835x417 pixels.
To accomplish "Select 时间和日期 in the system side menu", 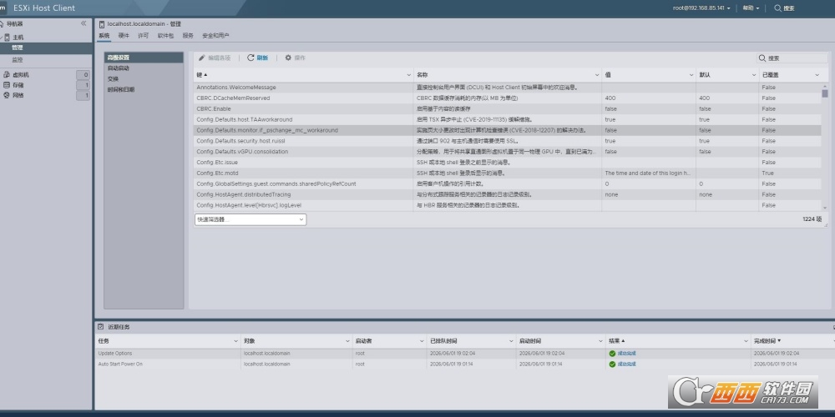I will (x=144, y=89).
